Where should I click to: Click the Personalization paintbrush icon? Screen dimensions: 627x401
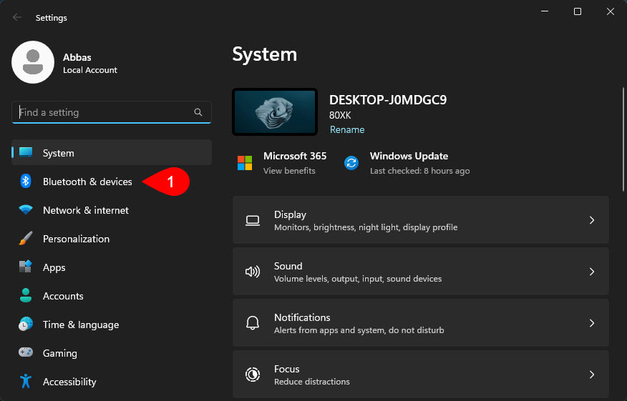[x=26, y=239]
